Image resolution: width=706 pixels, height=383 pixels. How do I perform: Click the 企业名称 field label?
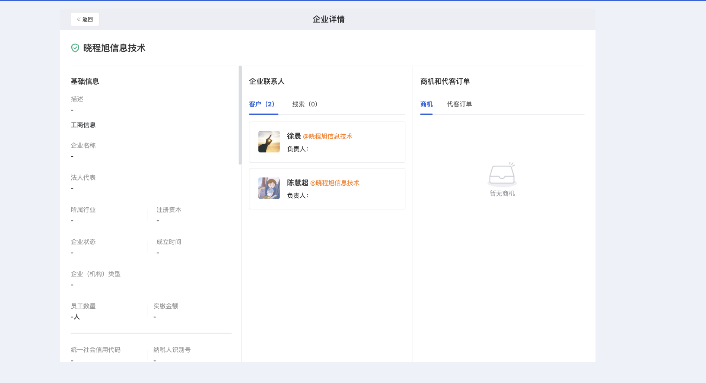tap(83, 146)
